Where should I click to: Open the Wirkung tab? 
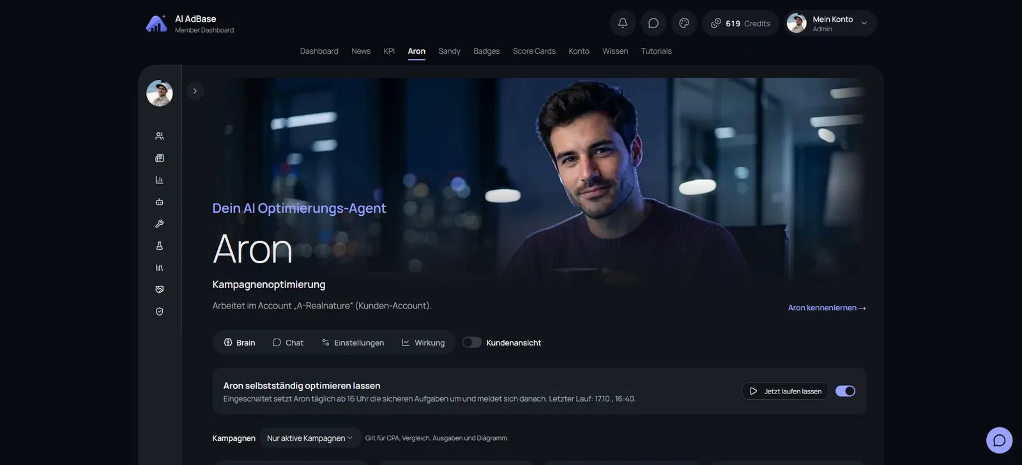[x=423, y=342]
